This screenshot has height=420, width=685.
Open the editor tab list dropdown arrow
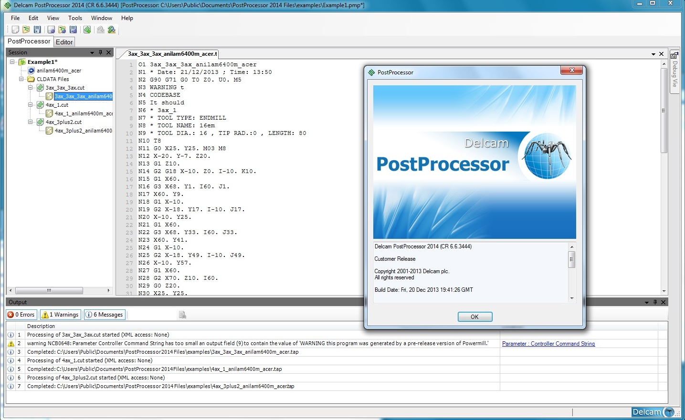[653, 54]
